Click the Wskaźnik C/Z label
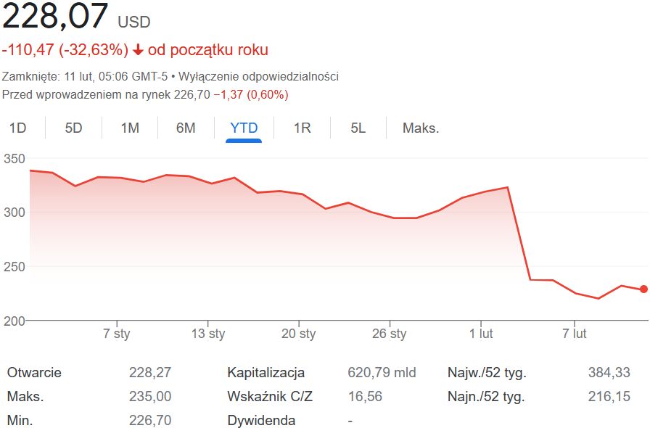 (271, 396)
